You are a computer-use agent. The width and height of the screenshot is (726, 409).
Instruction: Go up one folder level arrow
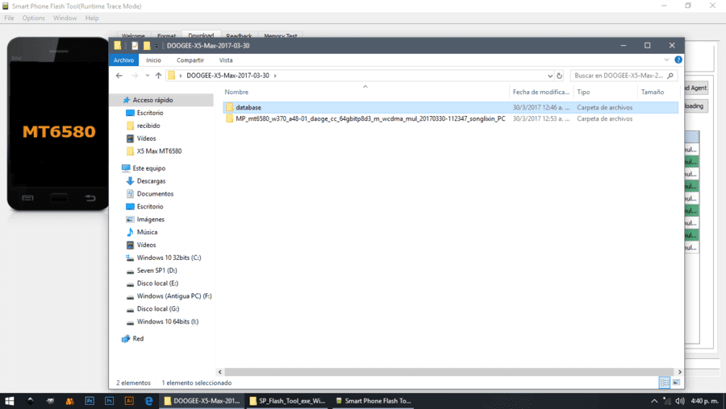[x=158, y=76]
